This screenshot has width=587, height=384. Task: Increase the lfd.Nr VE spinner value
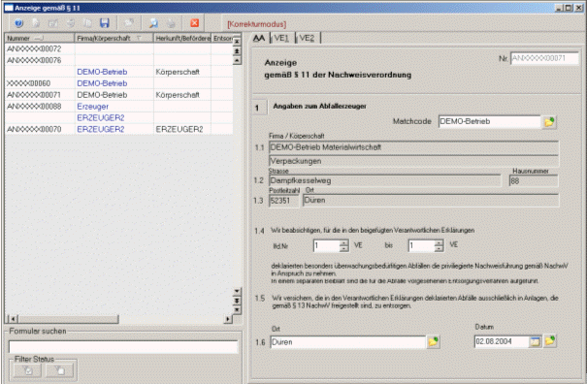pos(344,242)
